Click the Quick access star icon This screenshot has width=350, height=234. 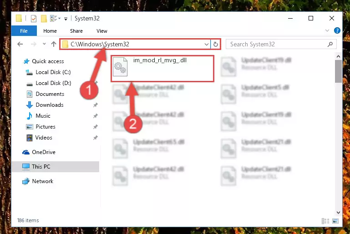(x=26, y=61)
